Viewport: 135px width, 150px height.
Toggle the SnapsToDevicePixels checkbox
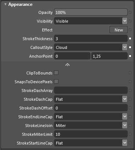point(56,81)
